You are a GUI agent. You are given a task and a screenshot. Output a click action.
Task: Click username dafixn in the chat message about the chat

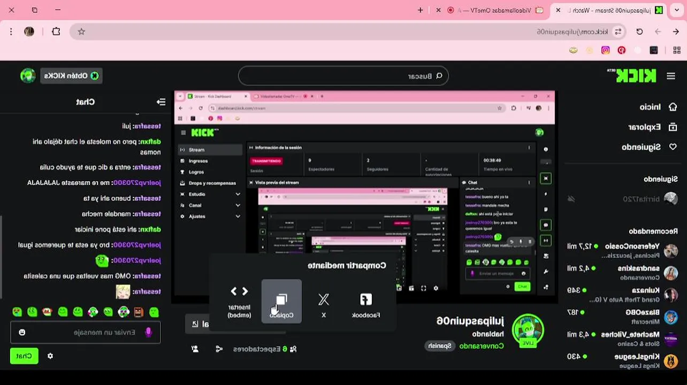tap(150, 142)
